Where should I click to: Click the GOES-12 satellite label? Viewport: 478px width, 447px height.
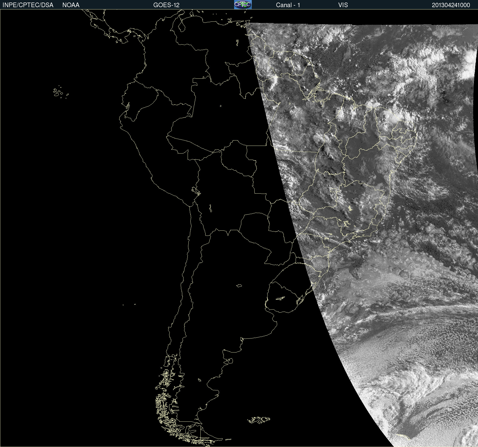click(166, 5)
